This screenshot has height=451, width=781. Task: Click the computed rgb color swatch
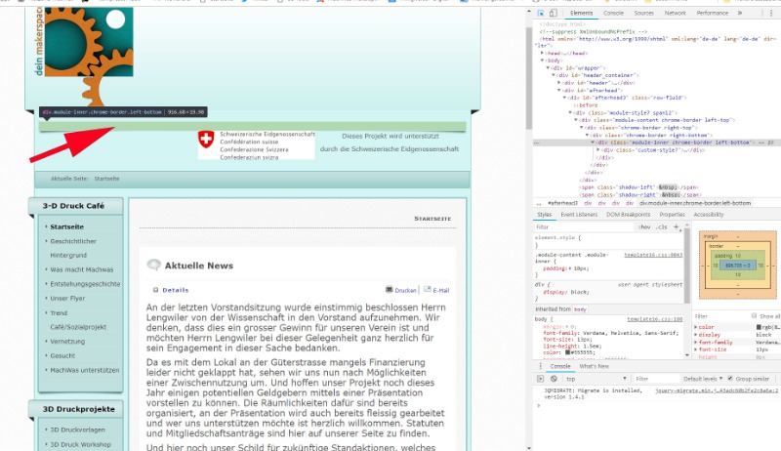759,327
